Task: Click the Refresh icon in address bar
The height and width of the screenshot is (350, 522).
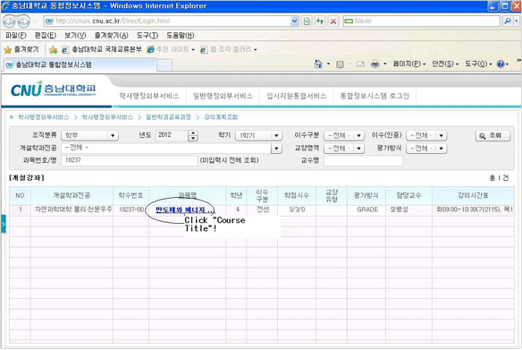Action: [320, 21]
